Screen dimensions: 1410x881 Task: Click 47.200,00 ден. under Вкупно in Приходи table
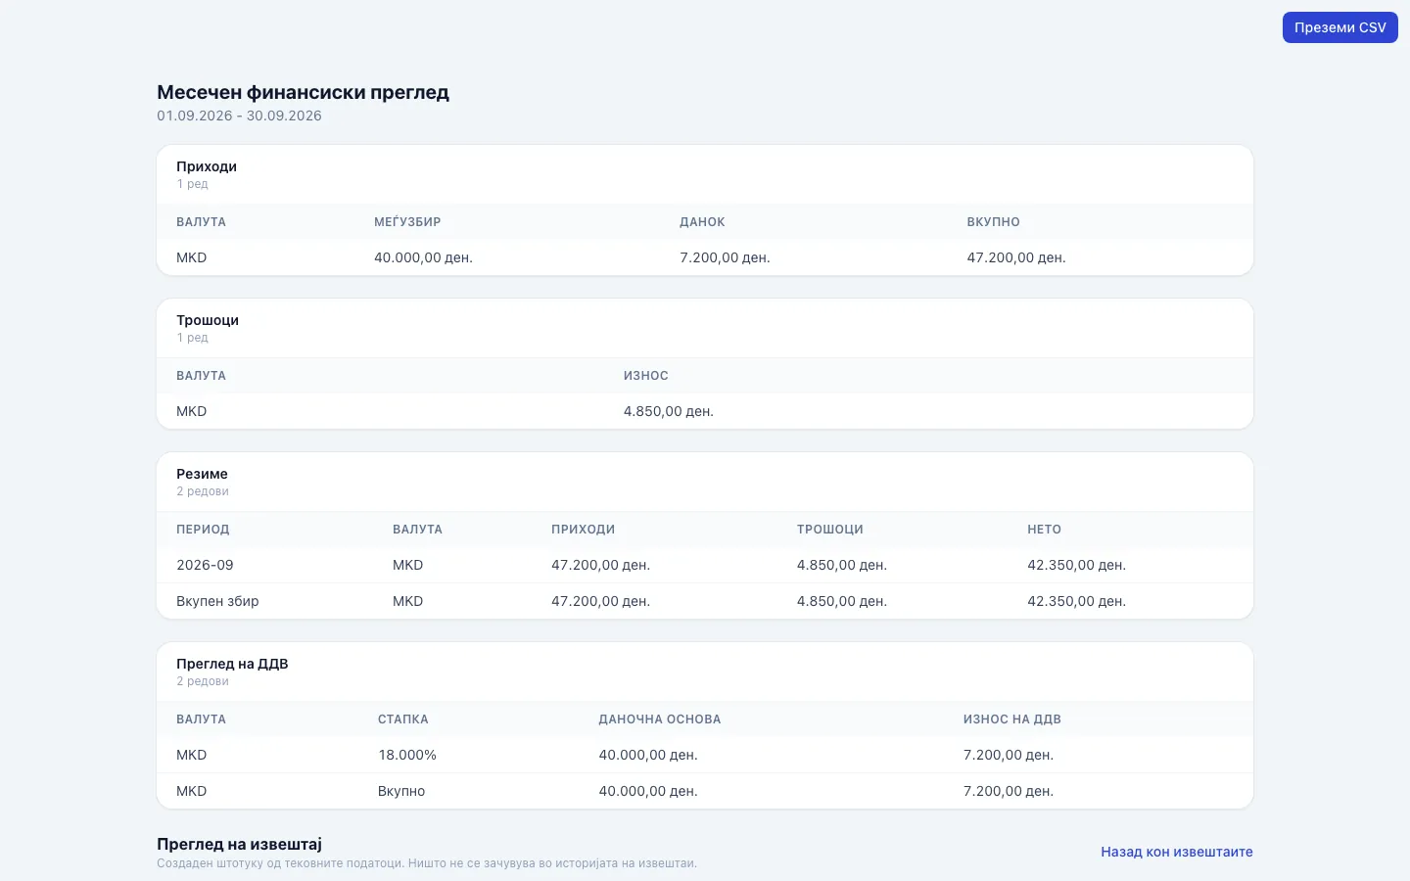click(1016, 257)
